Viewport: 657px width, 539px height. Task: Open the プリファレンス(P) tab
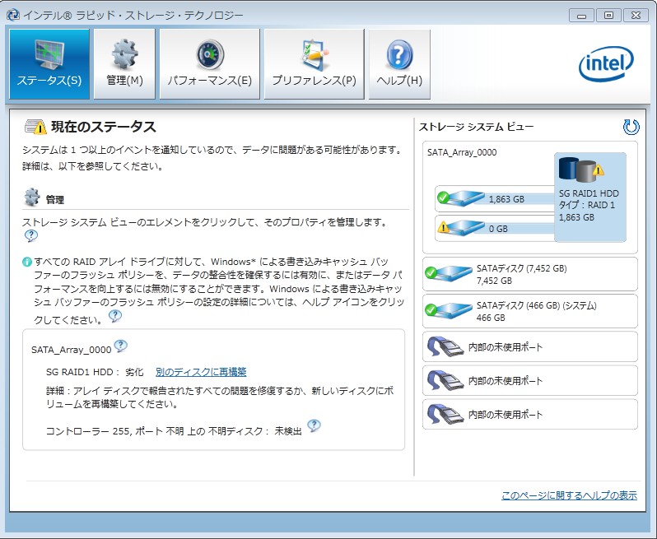click(314, 64)
